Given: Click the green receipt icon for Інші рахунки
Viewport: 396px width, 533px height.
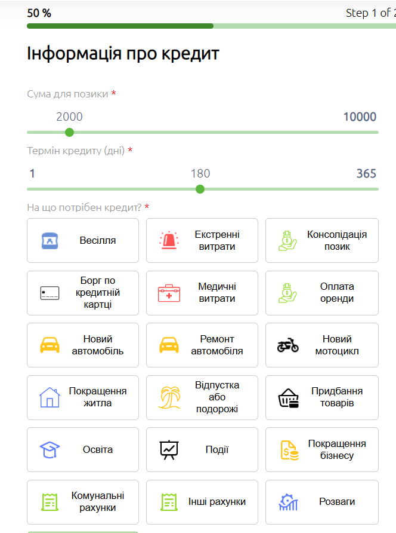Looking at the screenshot, I should tap(169, 502).
